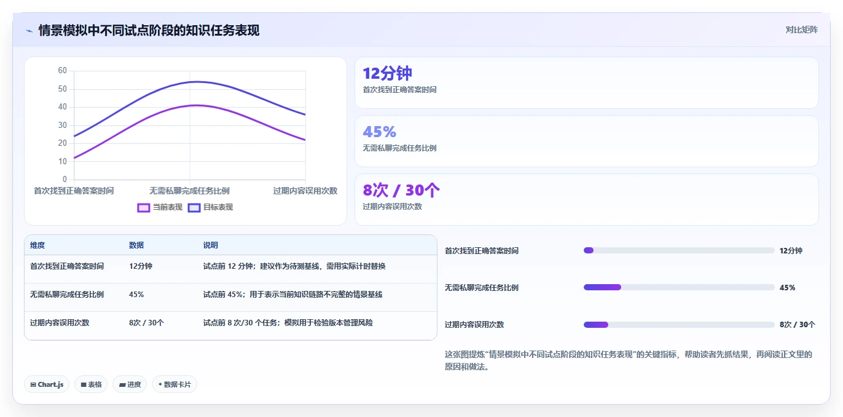Click the 过期内容误用次数 progress bar
Image resolution: width=843 pixels, height=417 pixels.
679,324
